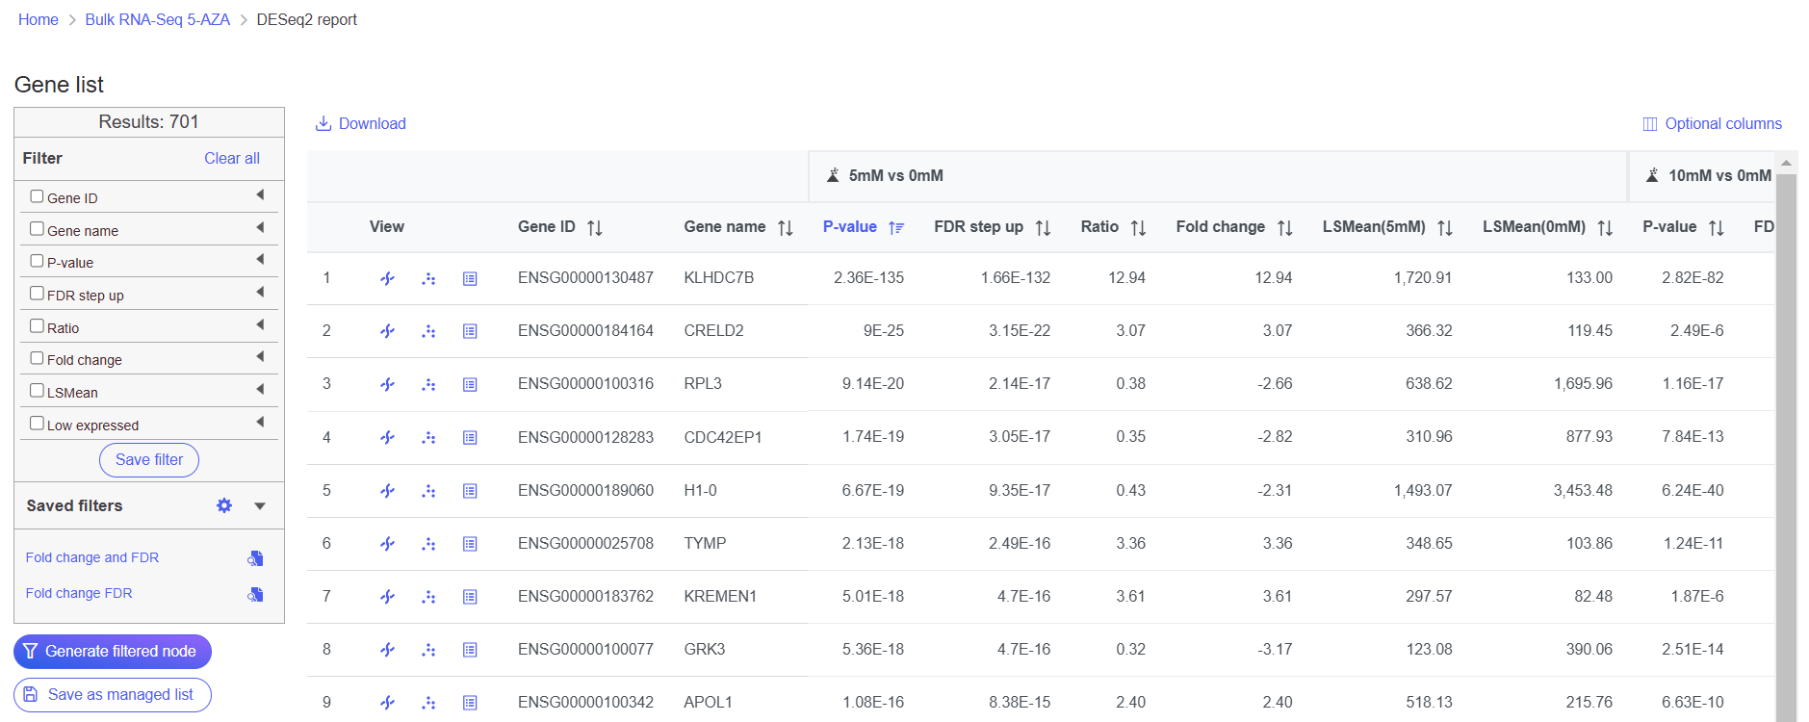Click the Download link
This screenshot has width=1809, height=722.
(361, 124)
